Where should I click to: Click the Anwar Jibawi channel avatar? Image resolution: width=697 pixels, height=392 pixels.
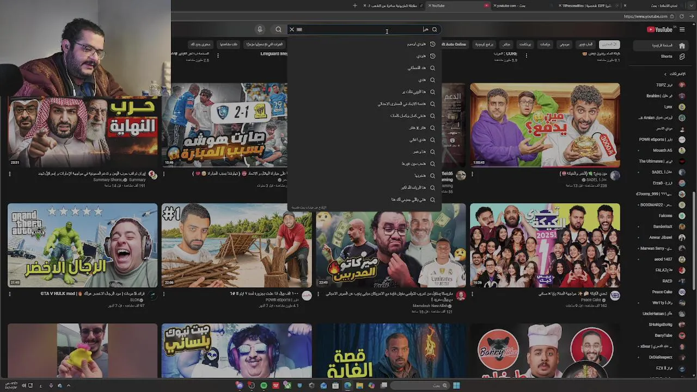pyautogui.click(x=682, y=237)
